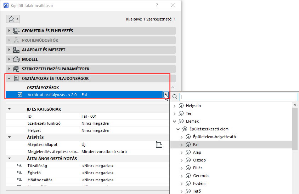Click the classification icon next to Gerenda
Screen dimensions: 299x194
point(188,176)
